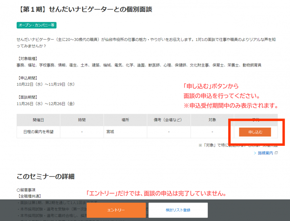Image resolution: width=290 pixels, height=221 pixels.
Task: Click the 対象 column header
Action: point(212,120)
